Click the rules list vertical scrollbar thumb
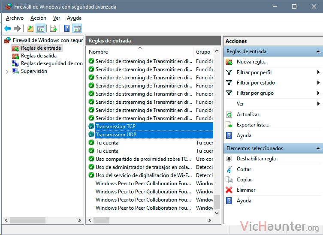Viewport: 323px width, 235px height. point(217,202)
